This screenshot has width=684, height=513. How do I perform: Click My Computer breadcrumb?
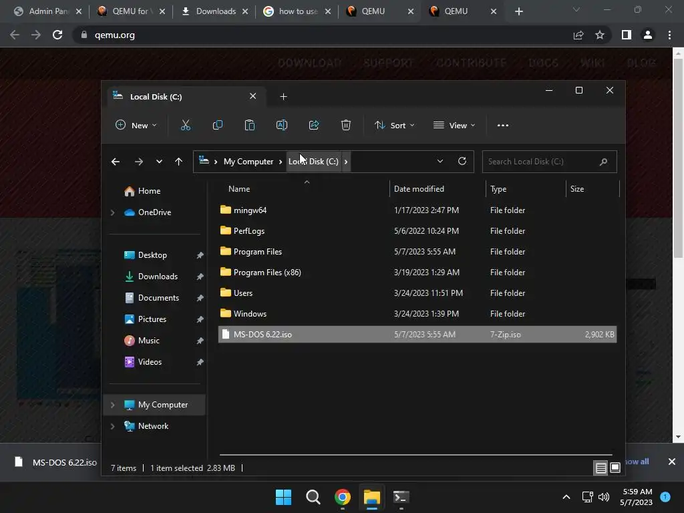248,162
